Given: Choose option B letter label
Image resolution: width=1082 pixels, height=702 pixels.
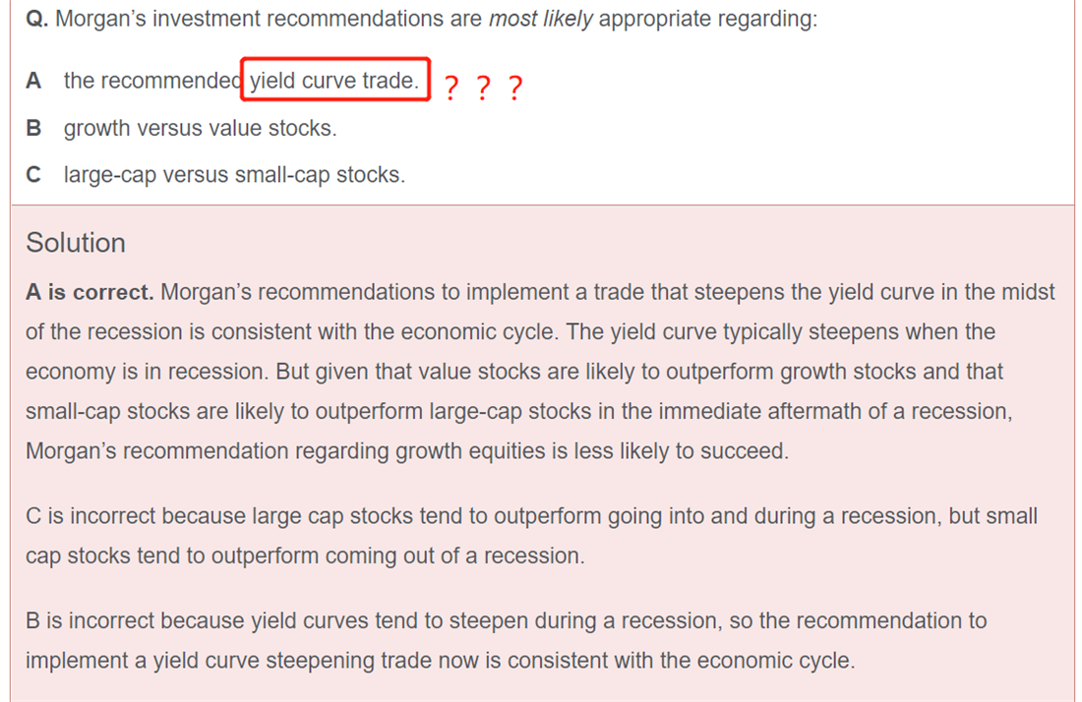Looking at the screenshot, I should 33,128.
